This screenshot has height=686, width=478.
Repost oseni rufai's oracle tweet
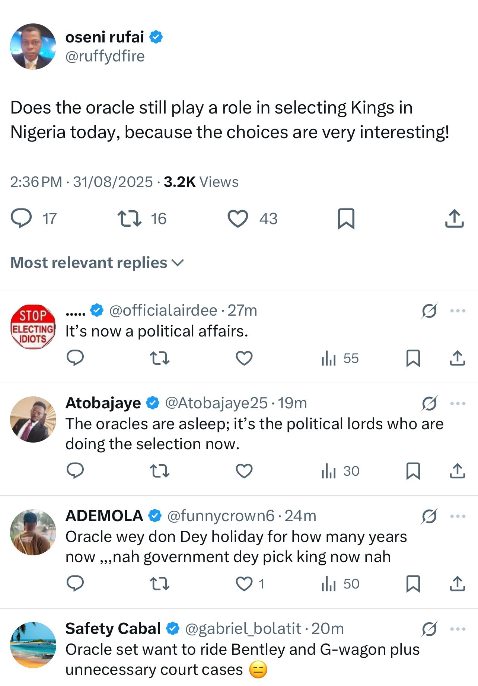[x=129, y=218]
